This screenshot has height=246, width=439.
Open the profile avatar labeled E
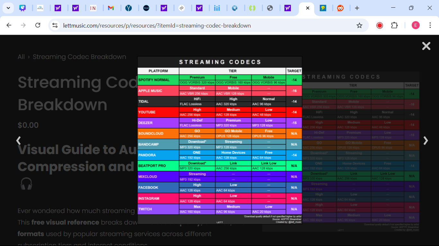[416, 25]
